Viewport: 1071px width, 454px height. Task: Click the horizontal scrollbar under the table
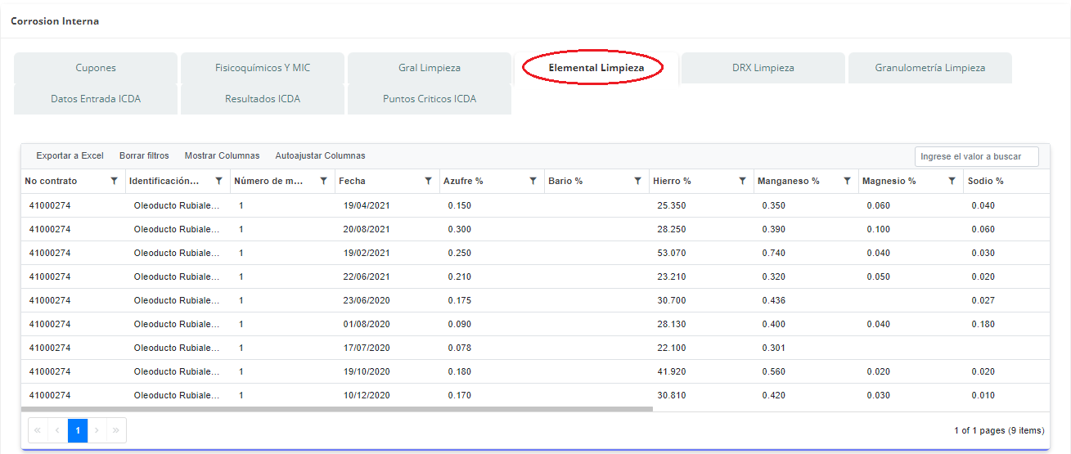[336, 408]
